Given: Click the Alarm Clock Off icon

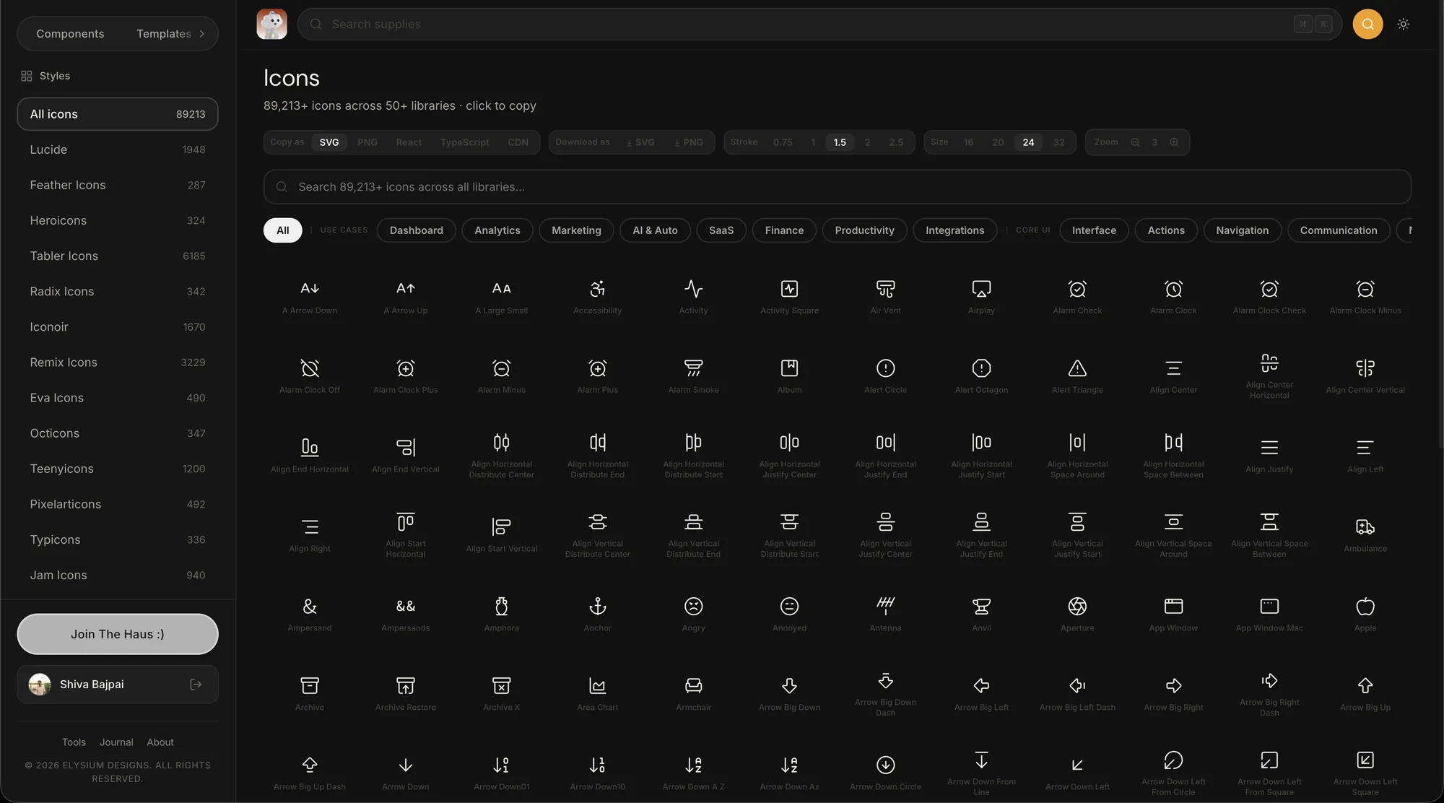Looking at the screenshot, I should (310, 368).
